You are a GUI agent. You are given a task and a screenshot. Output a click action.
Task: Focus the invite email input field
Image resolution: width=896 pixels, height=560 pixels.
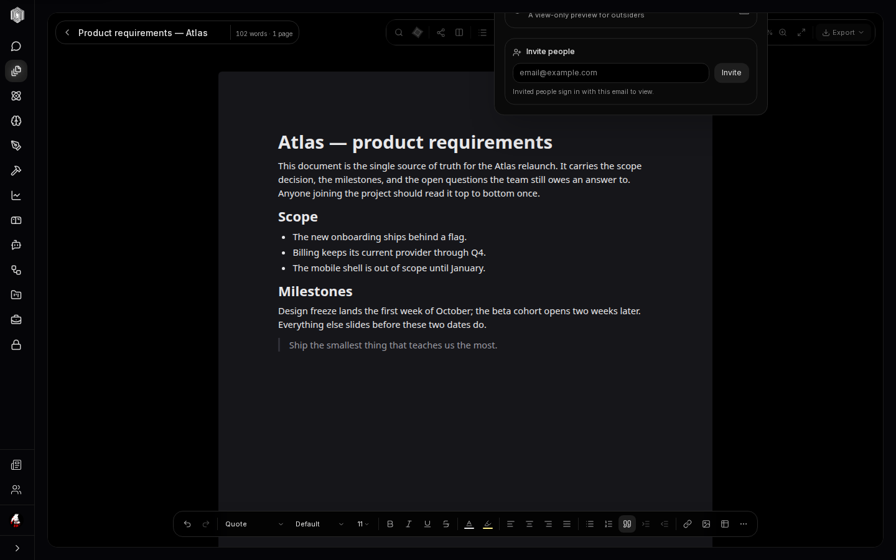coord(611,73)
